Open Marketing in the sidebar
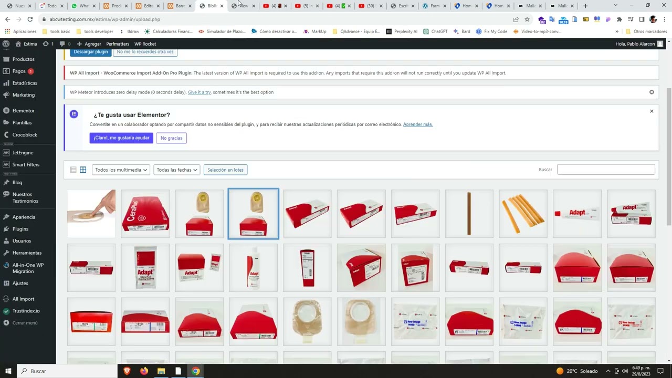Screen dimensions: 672x378 (x=23, y=95)
